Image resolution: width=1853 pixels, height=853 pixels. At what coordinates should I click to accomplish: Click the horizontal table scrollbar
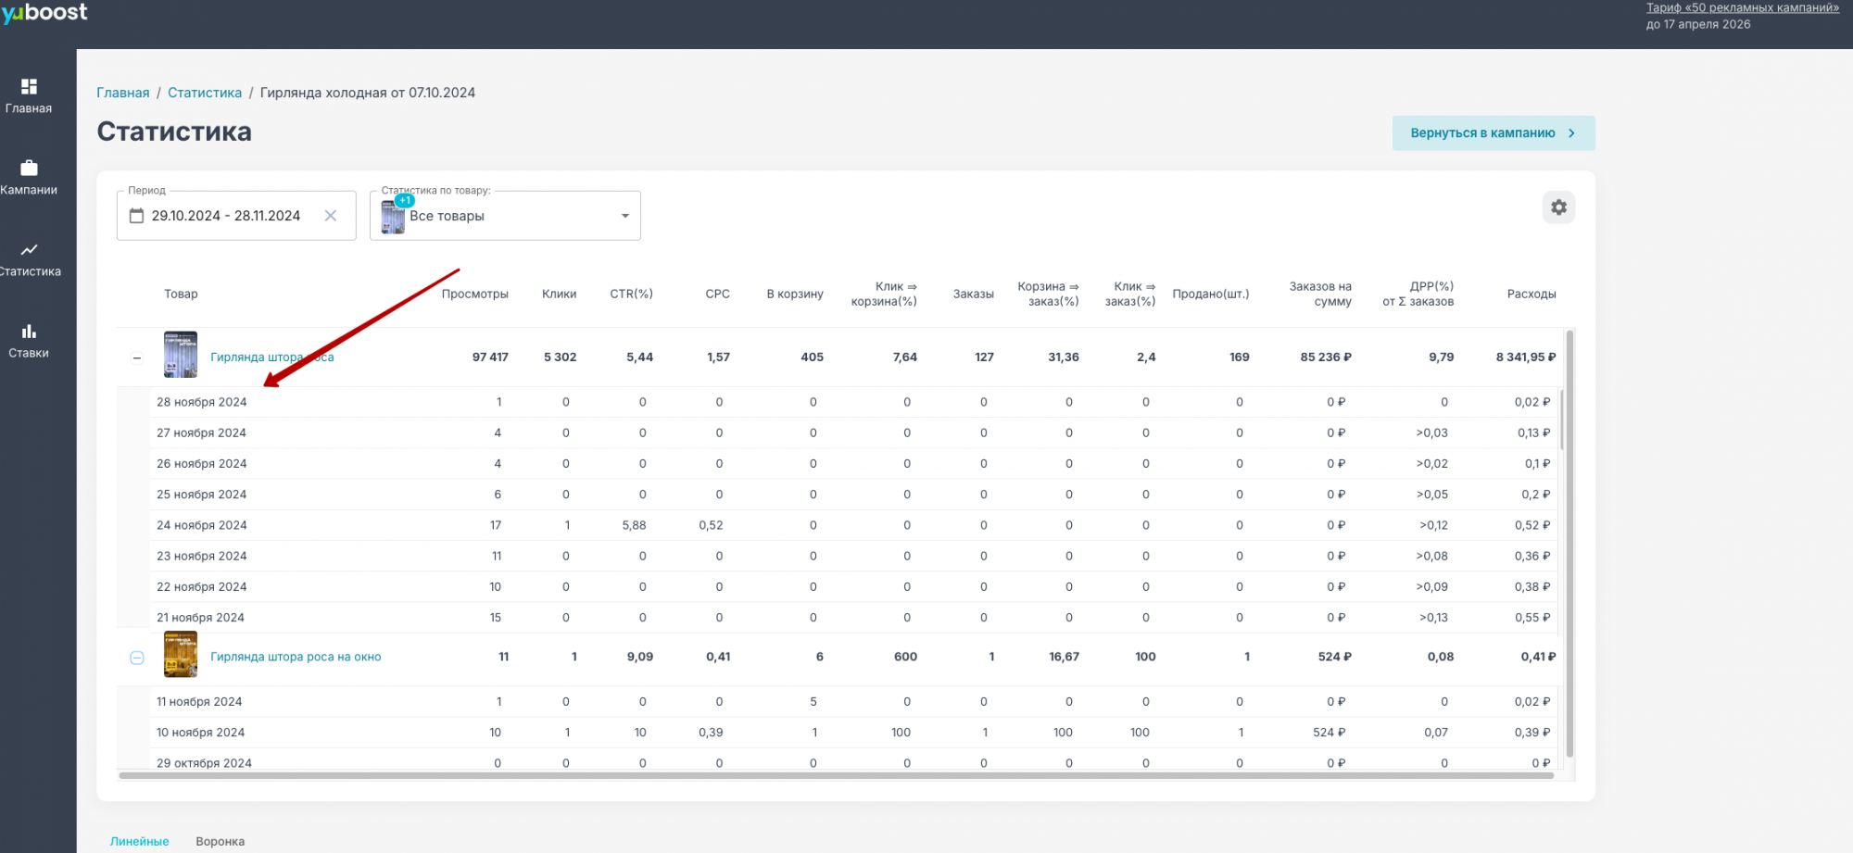coord(834,776)
